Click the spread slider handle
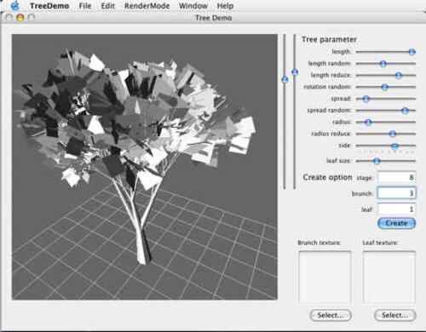The image size is (426, 332). click(x=366, y=99)
